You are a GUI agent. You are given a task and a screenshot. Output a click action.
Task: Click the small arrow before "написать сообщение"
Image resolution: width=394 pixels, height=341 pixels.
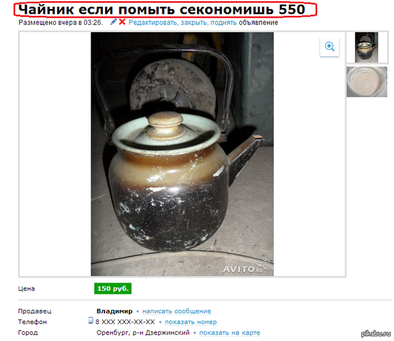[137, 311]
